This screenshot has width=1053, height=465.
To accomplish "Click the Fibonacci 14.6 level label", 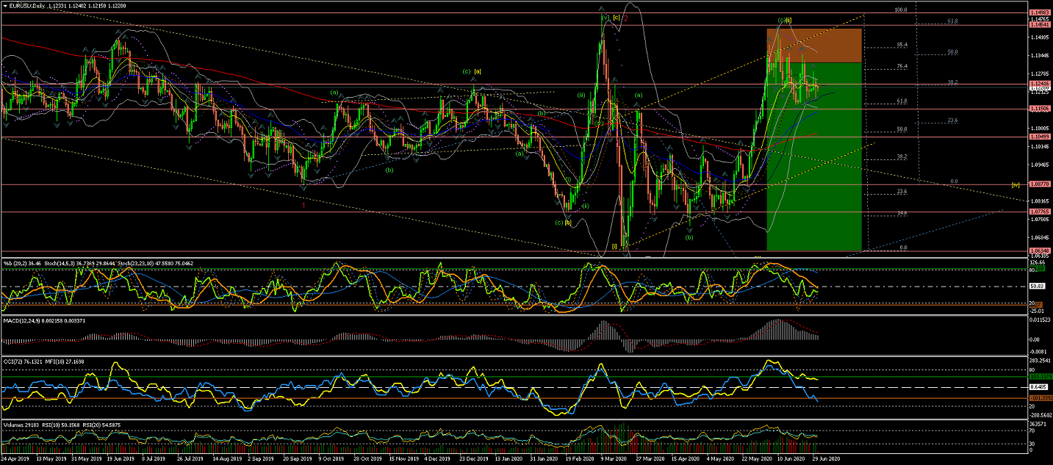I will 902,213.
